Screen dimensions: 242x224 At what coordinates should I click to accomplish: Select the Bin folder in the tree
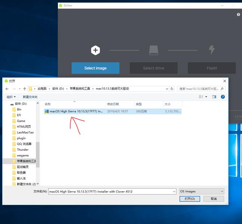pos(19,109)
